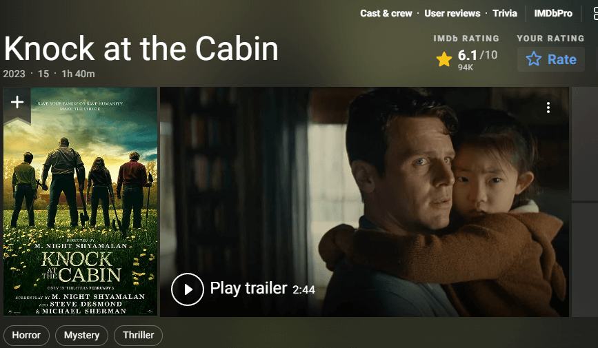Open the 2023 release info link
Screen dimensions: 598x348
[x=14, y=74]
